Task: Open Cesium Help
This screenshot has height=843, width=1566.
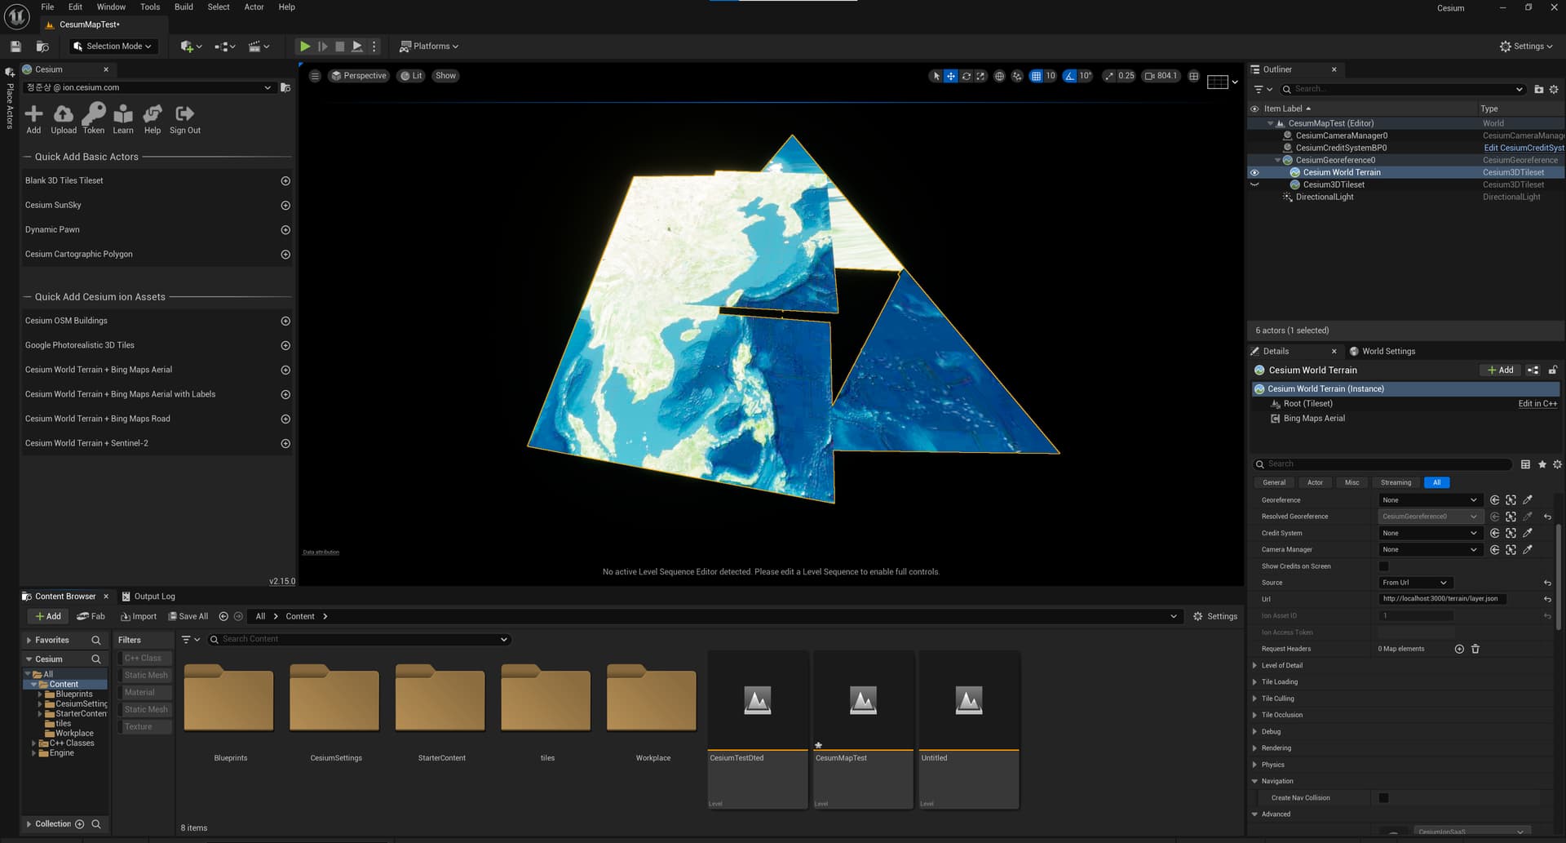Action: [153, 119]
